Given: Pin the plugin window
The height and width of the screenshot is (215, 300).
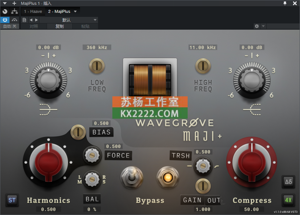Looking at the screenshot, I should (285, 3).
